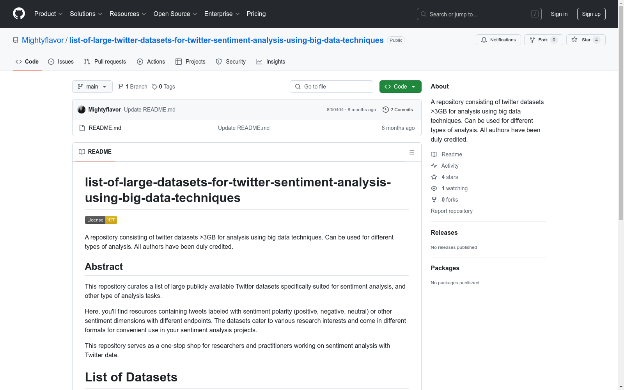Open the Activity link
The height and width of the screenshot is (390, 624).
tap(445, 166)
